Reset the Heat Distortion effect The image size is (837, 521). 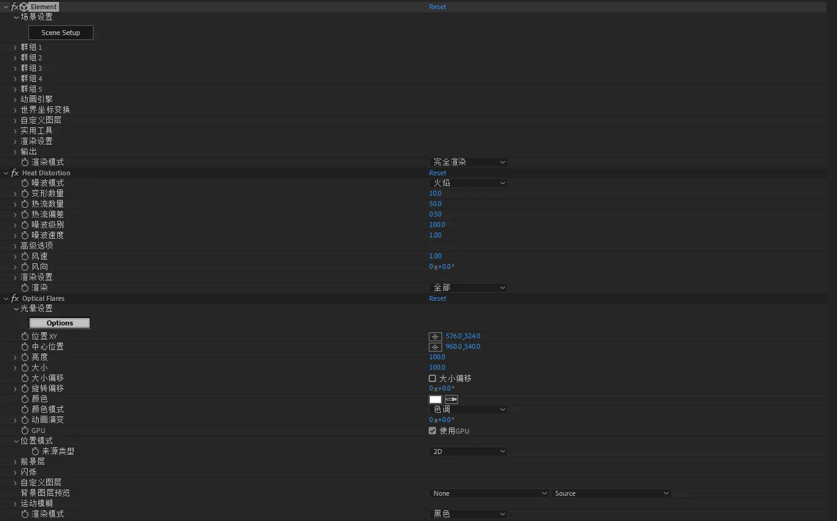tap(438, 173)
